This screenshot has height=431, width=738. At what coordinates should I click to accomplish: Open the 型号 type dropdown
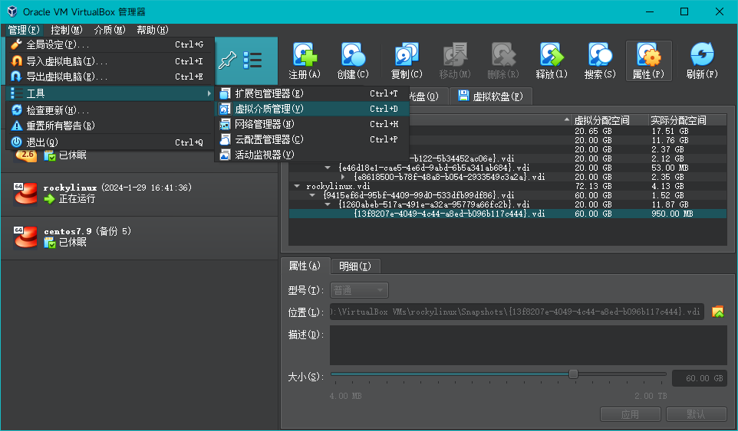tap(359, 290)
